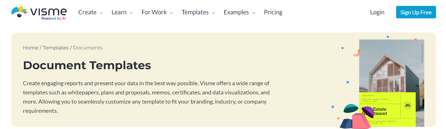Expand the For Work chevron arrow

point(171,13)
